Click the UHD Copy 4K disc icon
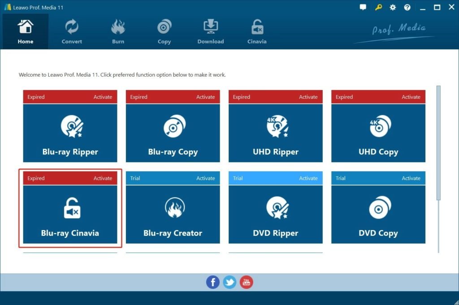Image resolution: width=459 pixels, height=305 pixels. coord(380,126)
